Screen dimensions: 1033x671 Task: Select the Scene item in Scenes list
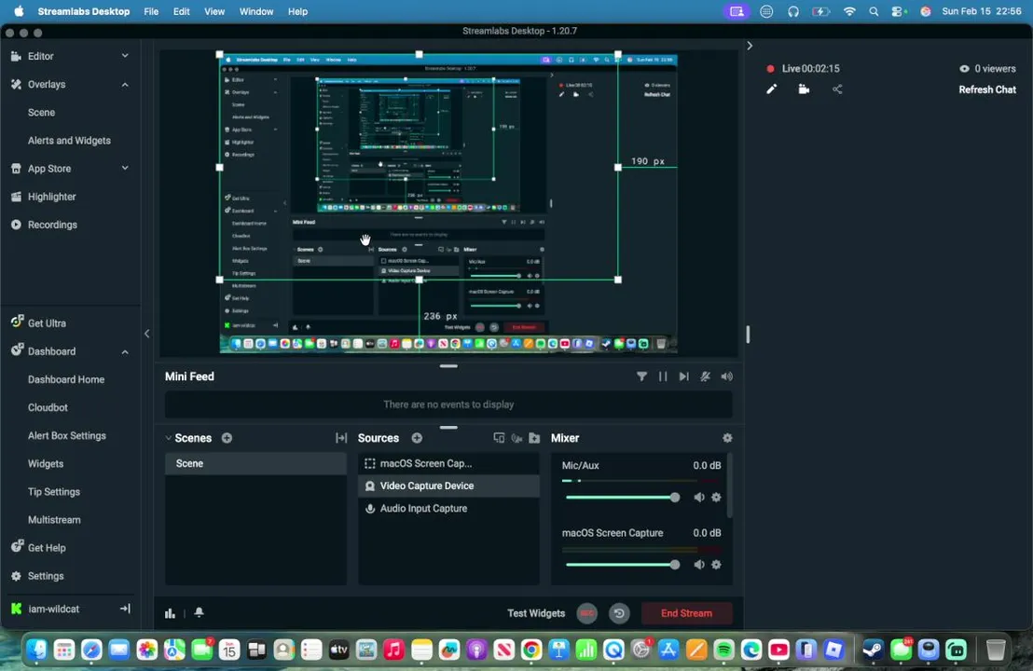click(255, 463)
